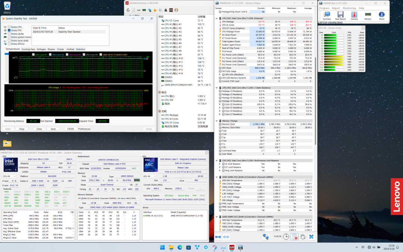Image resolution: width=403 pixels, height=252 pixels.
Task: Click the Refresh icon in AIDA64 Extreme toolbar
Action: pos(128,10)
